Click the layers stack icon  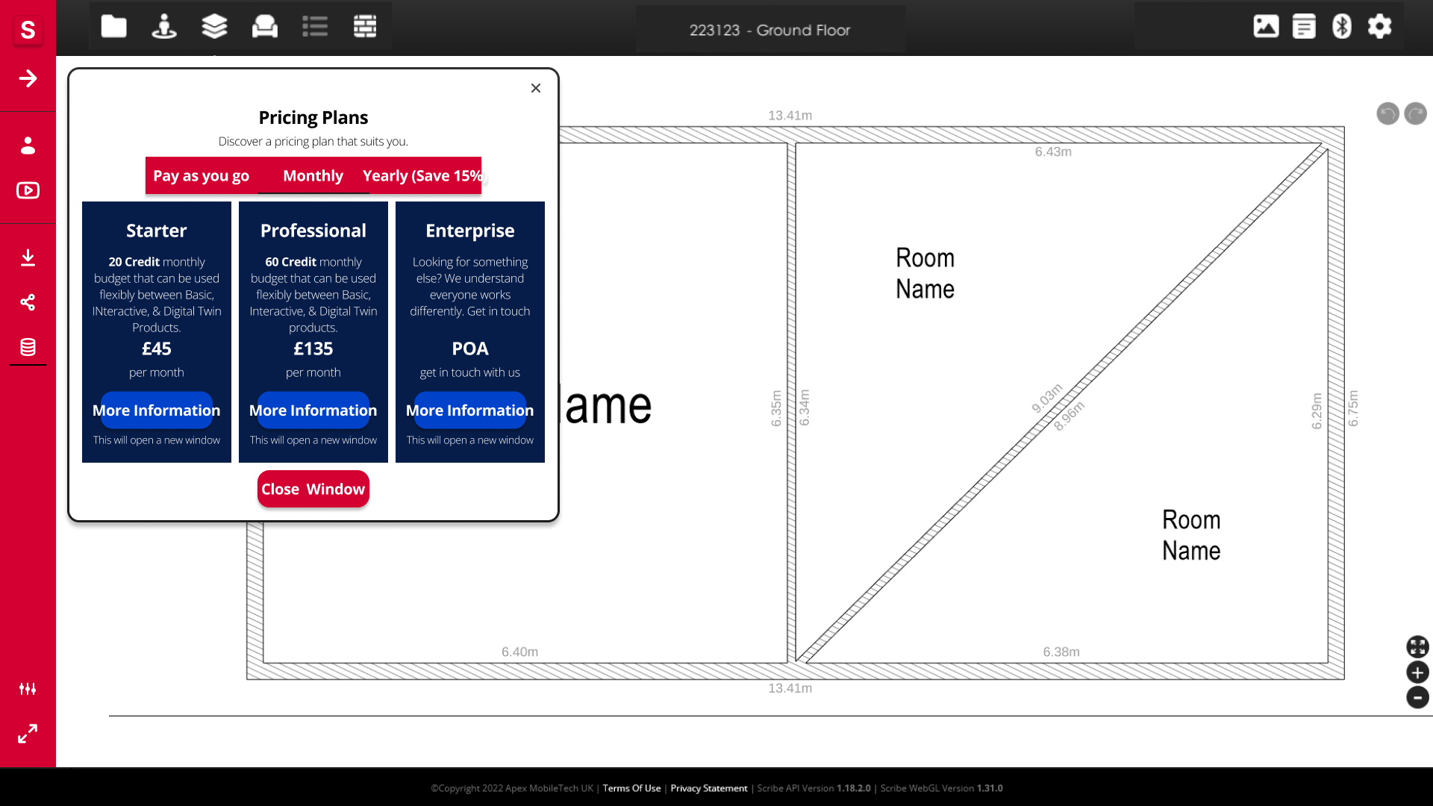point(214,27)
